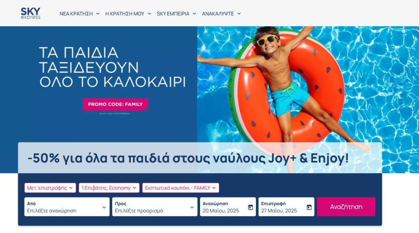The width and height of the screenshot is (419, 233).
Task: Click chevron next to ΑΝΑΚΑΛΥΨΤΕ
Action: (x=239, y=14)
